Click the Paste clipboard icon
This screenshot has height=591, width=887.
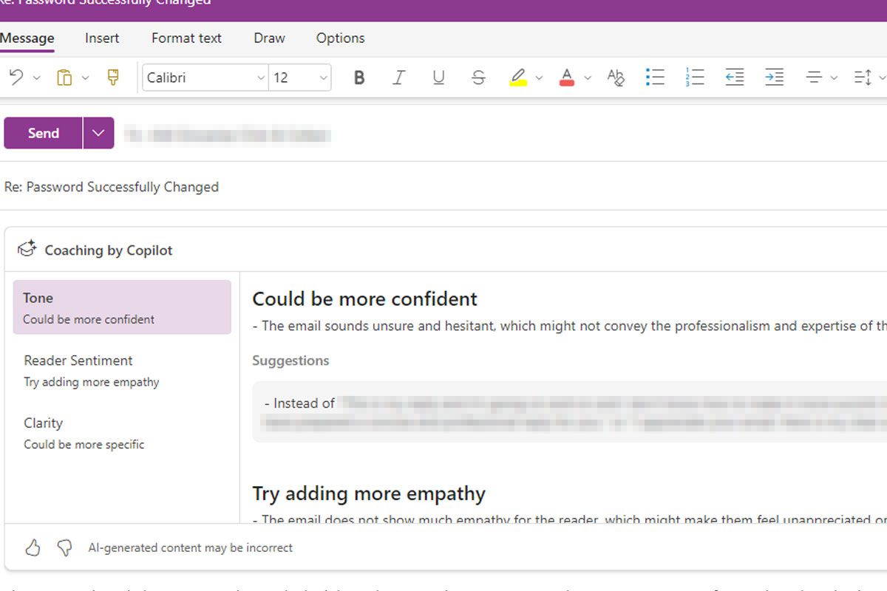click(64, 78)
